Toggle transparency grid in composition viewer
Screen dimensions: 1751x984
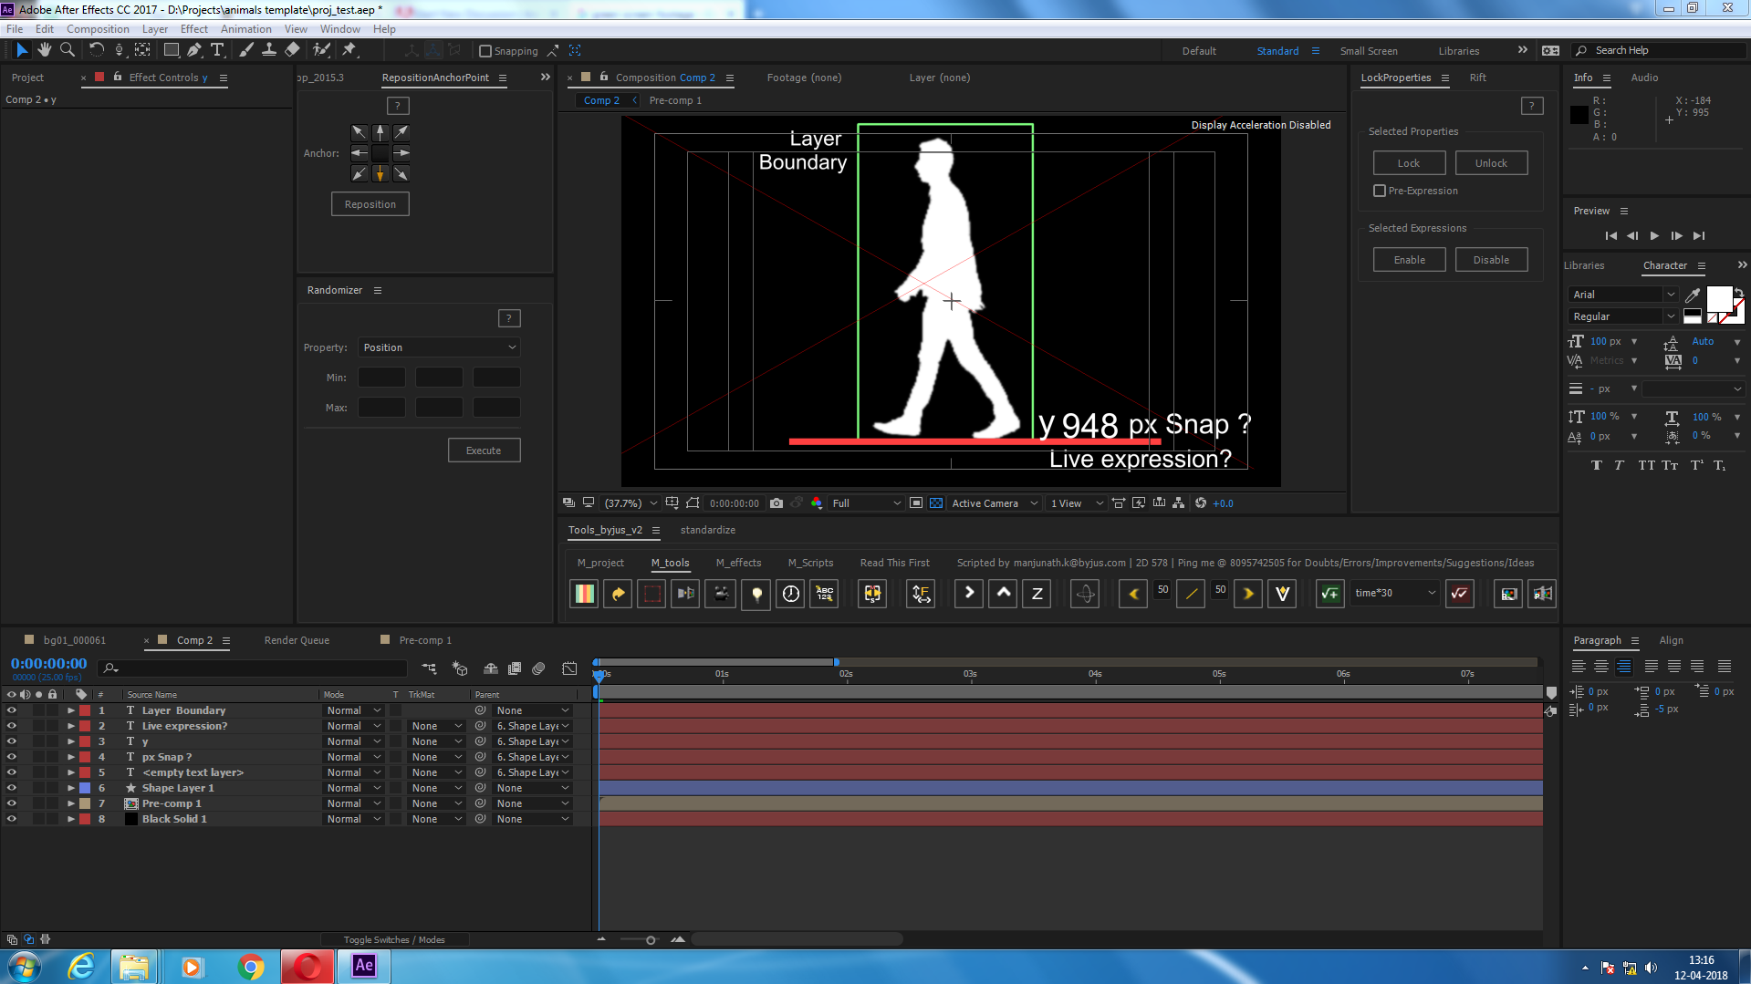click(x=936, y=503)
